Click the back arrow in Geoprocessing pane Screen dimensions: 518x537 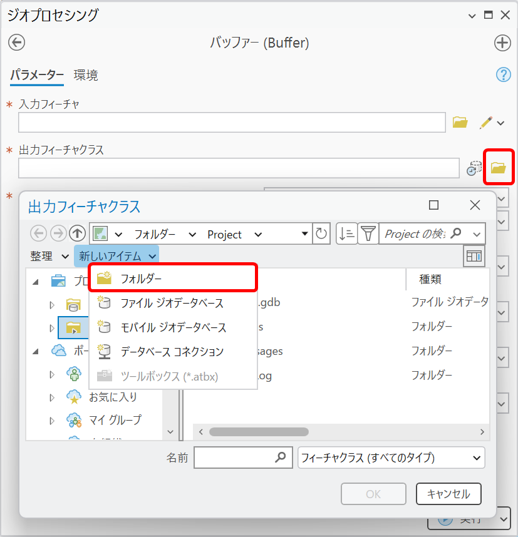[16, 43]
